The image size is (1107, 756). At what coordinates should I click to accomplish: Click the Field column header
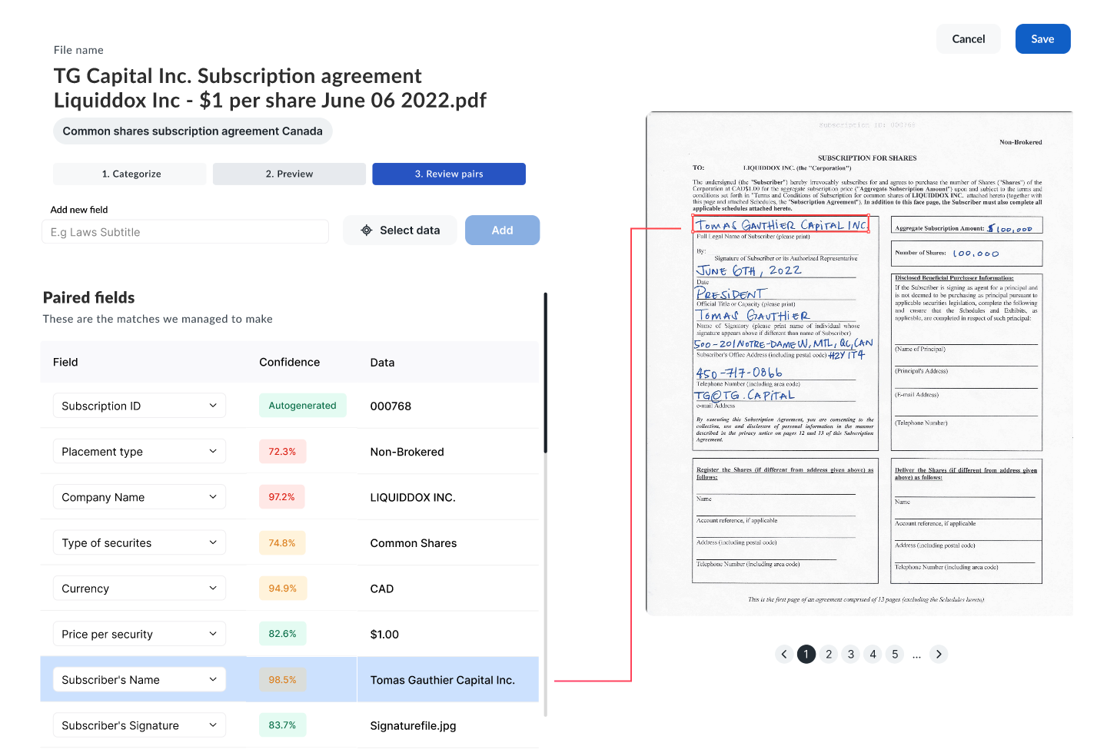[65, 363]
